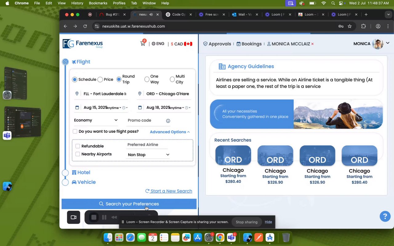Click the Promo code input field
The height and width of the screenshot is (246, 394).
pyautogui.click(x=146, y=120)
